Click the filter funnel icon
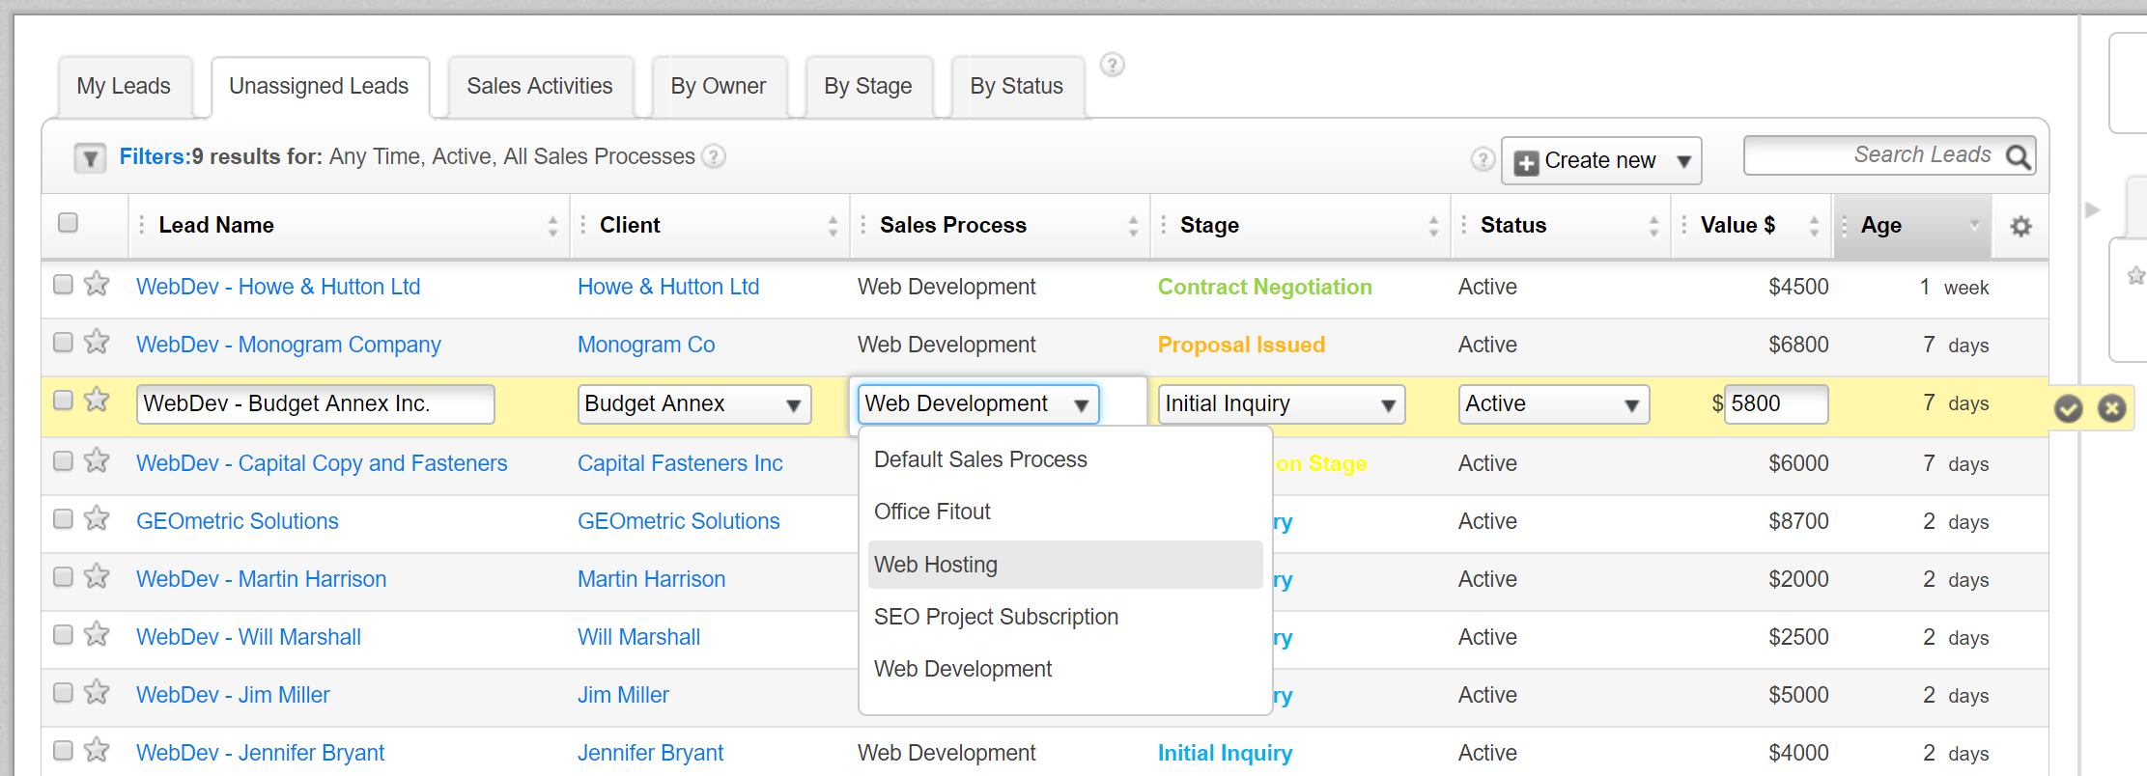The width and height of the screenshot is (2147, 776). [x=90, y=157]
